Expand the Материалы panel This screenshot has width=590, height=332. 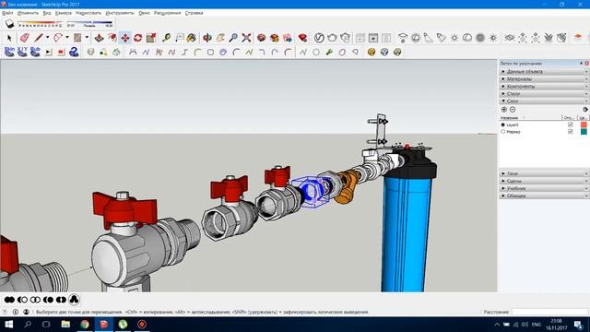point(544,79)
